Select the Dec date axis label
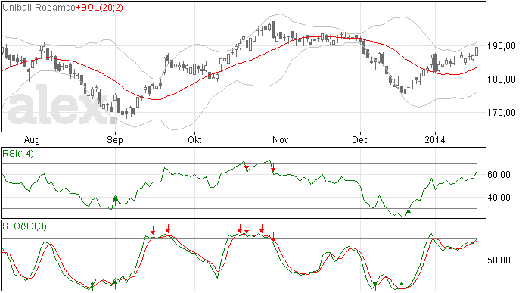Viewport: 522px width, 293px height. pyautogui.click(x=360, y=139)
